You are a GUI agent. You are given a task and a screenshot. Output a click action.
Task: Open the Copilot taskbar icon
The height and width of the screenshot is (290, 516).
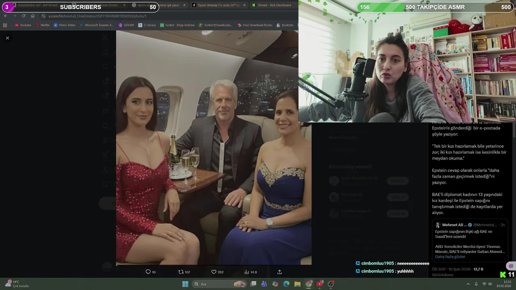275,284
